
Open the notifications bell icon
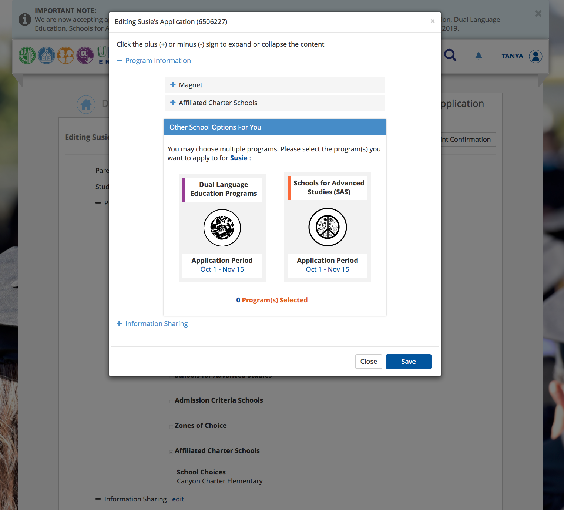[x=479, y=56]
